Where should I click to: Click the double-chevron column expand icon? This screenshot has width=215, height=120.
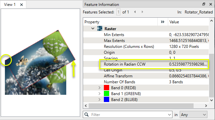point(163,22)
